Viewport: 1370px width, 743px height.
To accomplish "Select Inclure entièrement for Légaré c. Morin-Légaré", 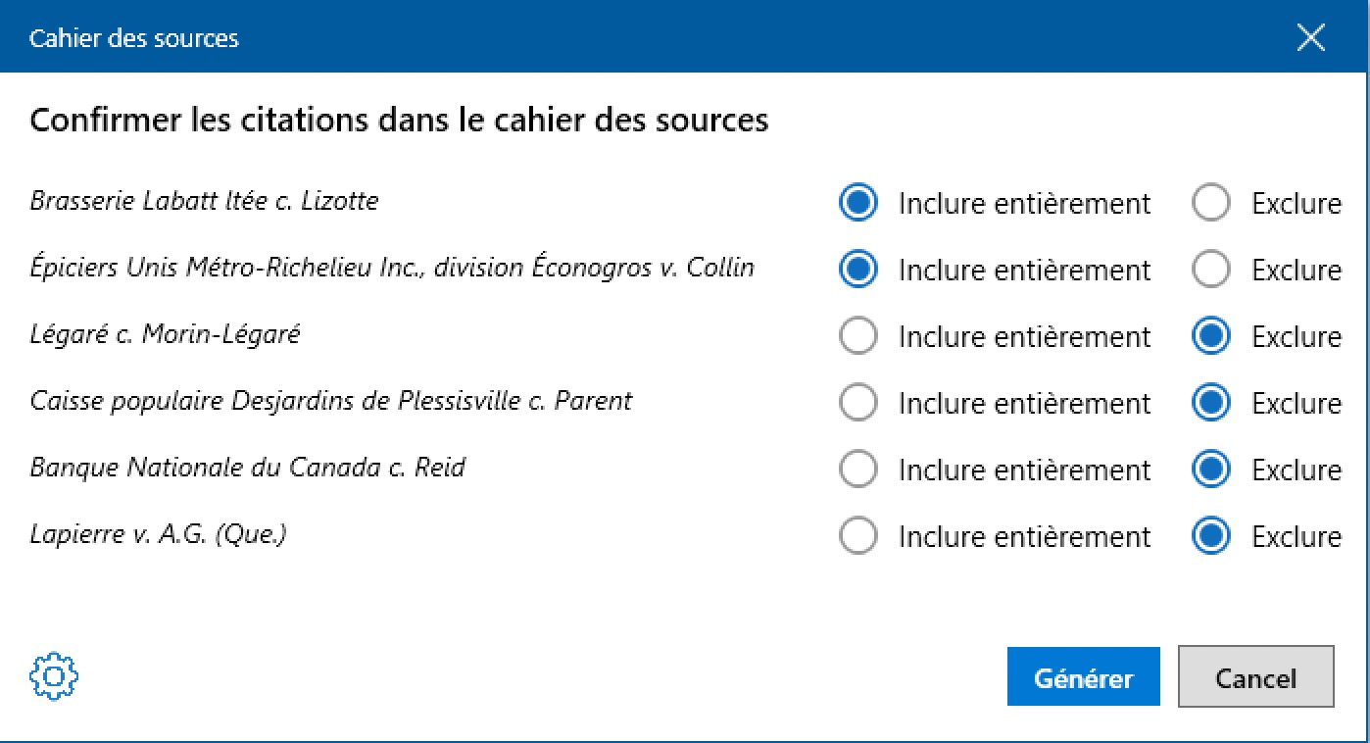I will 858,336.
